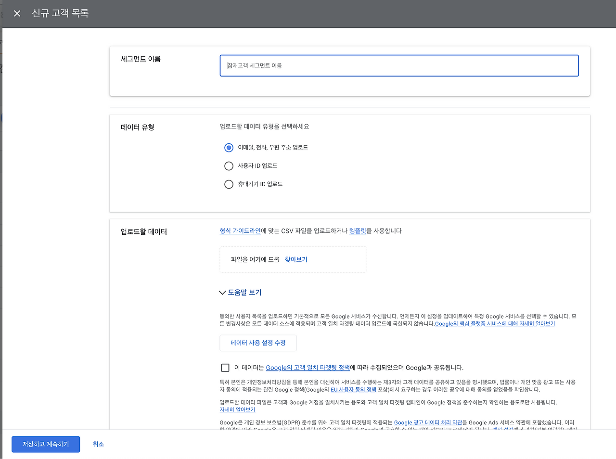The height and width of the screenshot is (459, 616).
Task: Click the 세그먼트 이름 input field
Action: (398, 65)
